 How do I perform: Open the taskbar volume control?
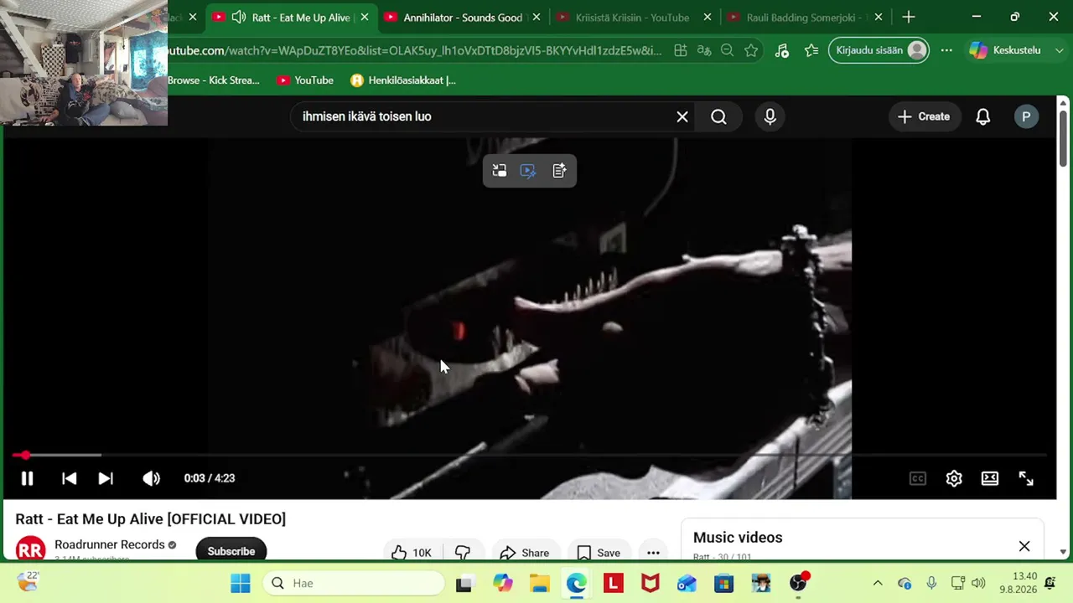pos(978,583)
